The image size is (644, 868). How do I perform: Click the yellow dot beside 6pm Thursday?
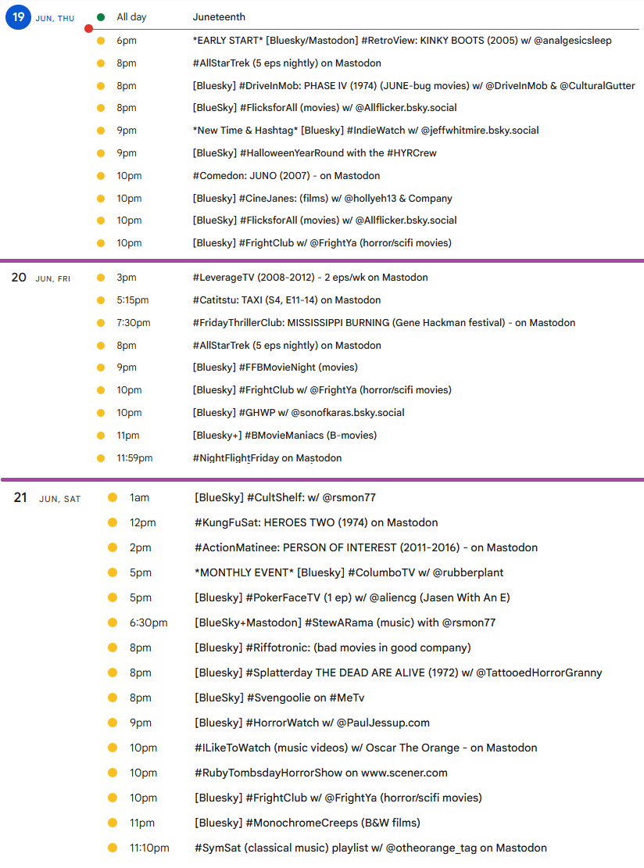click(101, 41)
